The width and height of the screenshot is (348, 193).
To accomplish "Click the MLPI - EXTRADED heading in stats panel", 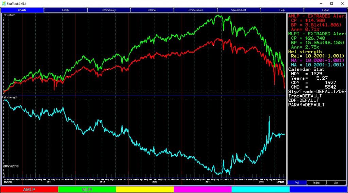I will [317, 34].
